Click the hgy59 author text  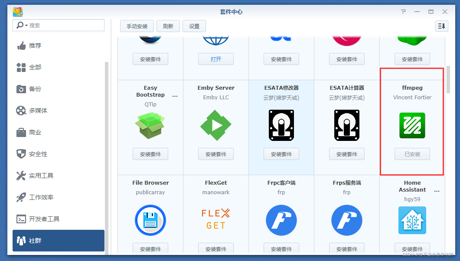412,199
